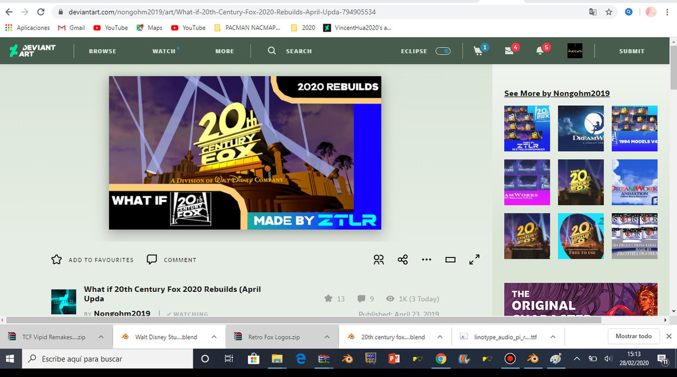677x377 pixels.
Task: Open the Made by ZTLR gallery thumbnail
Action: coord(527,128)
